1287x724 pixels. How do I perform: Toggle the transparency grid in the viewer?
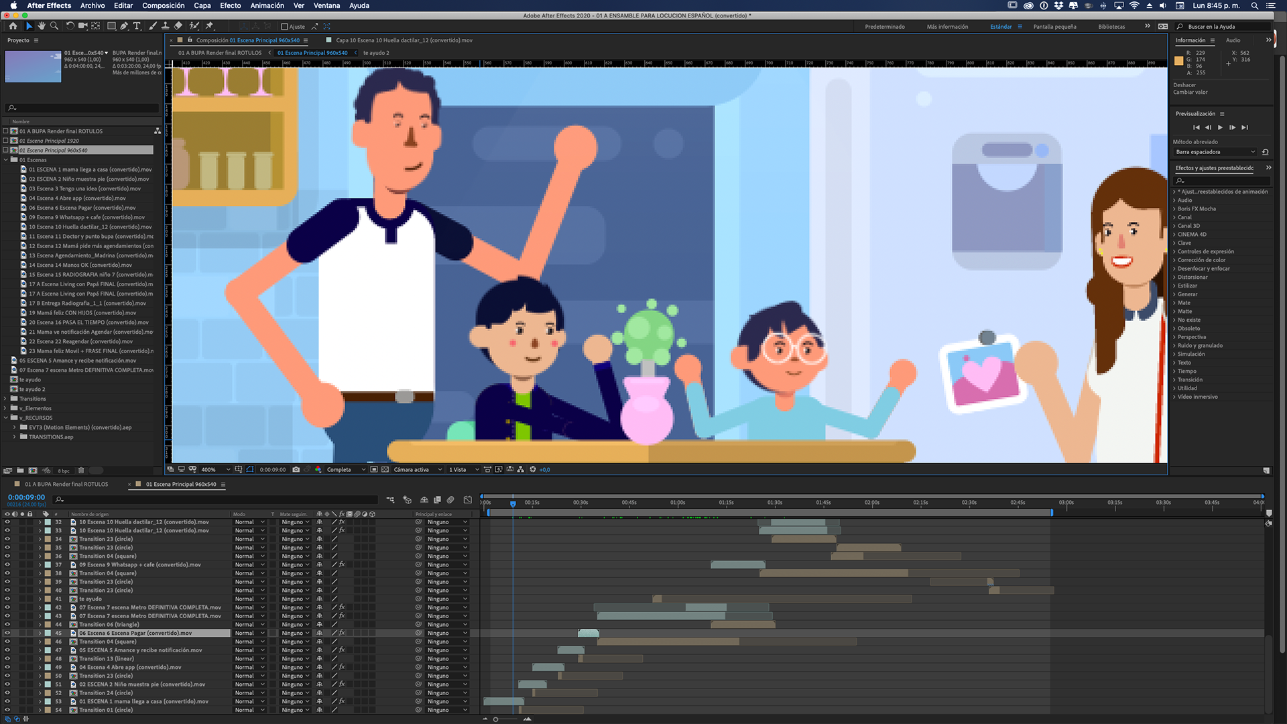(385, 469)
